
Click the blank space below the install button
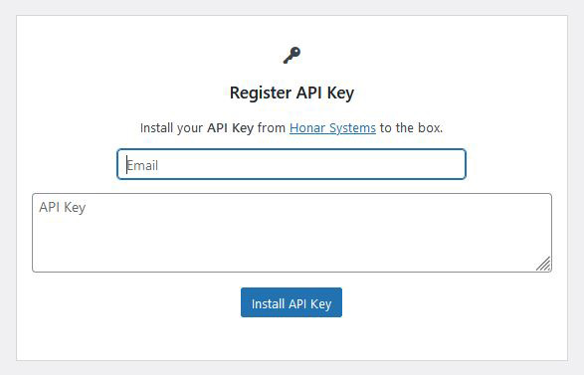pyautogui.click(x=292, y=339)
